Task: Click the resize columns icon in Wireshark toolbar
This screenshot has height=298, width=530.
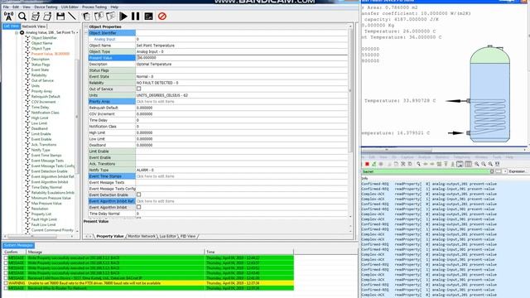Action: pos(497,164)
